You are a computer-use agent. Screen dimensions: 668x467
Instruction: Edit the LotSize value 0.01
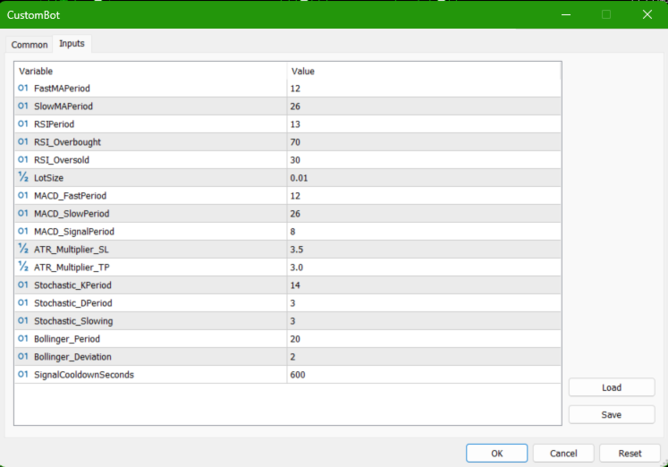[424, 178]
